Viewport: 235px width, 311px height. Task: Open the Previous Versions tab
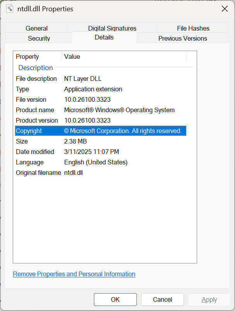click(x=183, y=38)
